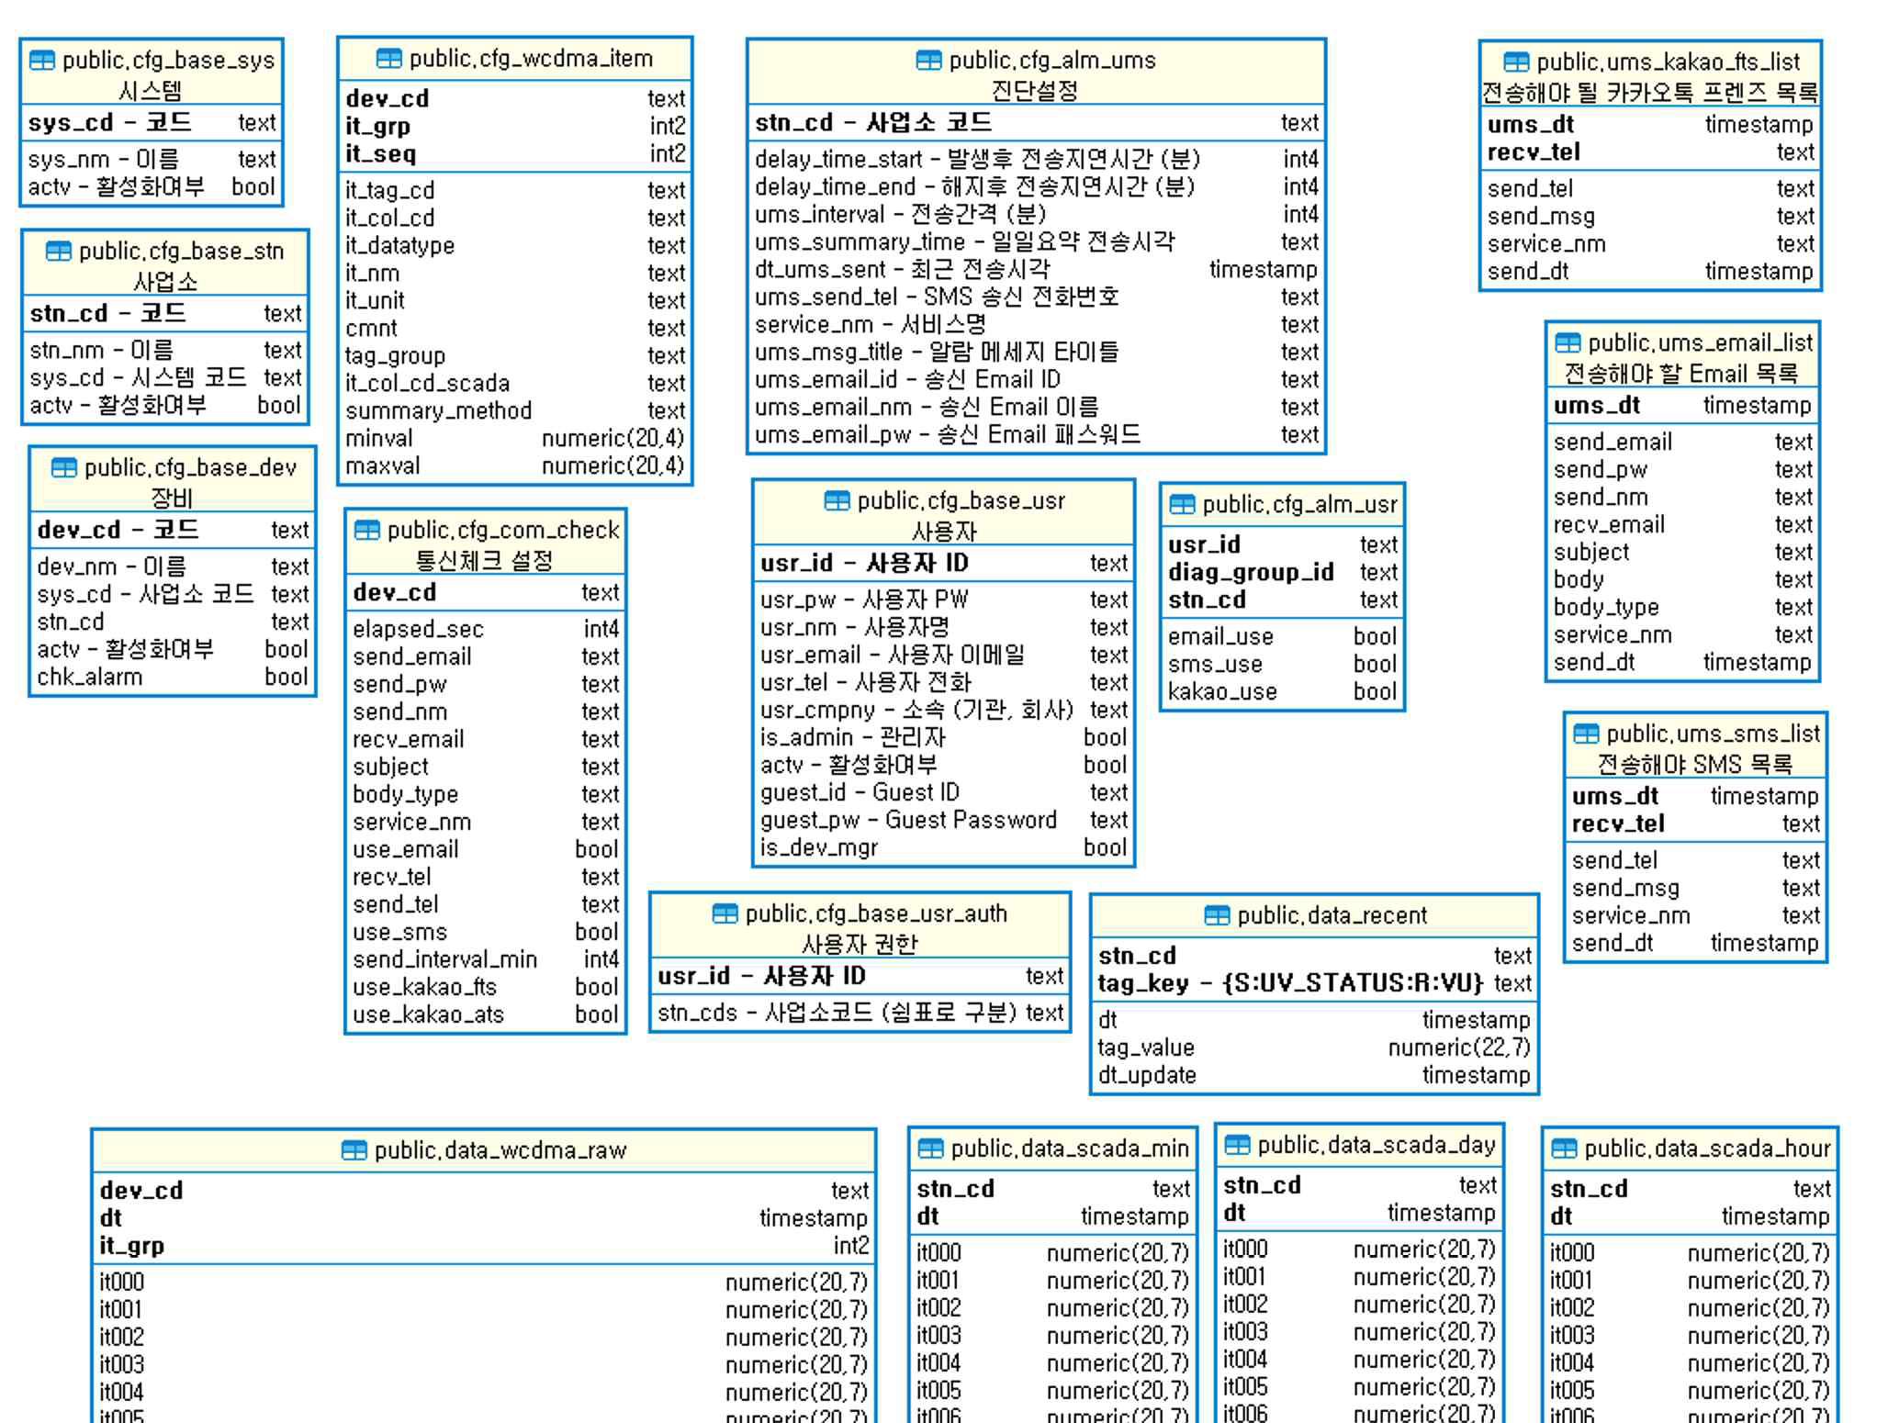Image resolution: width=1877 pixels, height=1423 pixels.
Task: Select the public.cfg_alm_ums table title
Action: pos(1052,61)
